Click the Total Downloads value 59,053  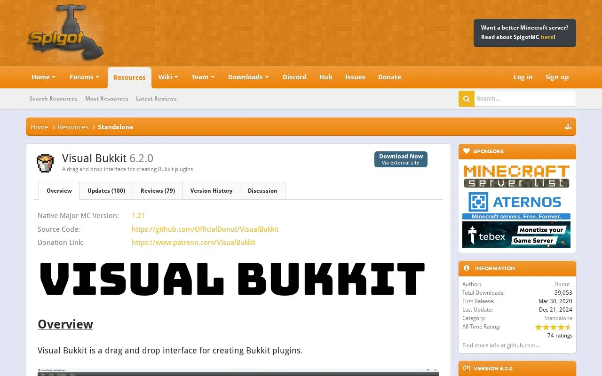click(x=563, y=293)
